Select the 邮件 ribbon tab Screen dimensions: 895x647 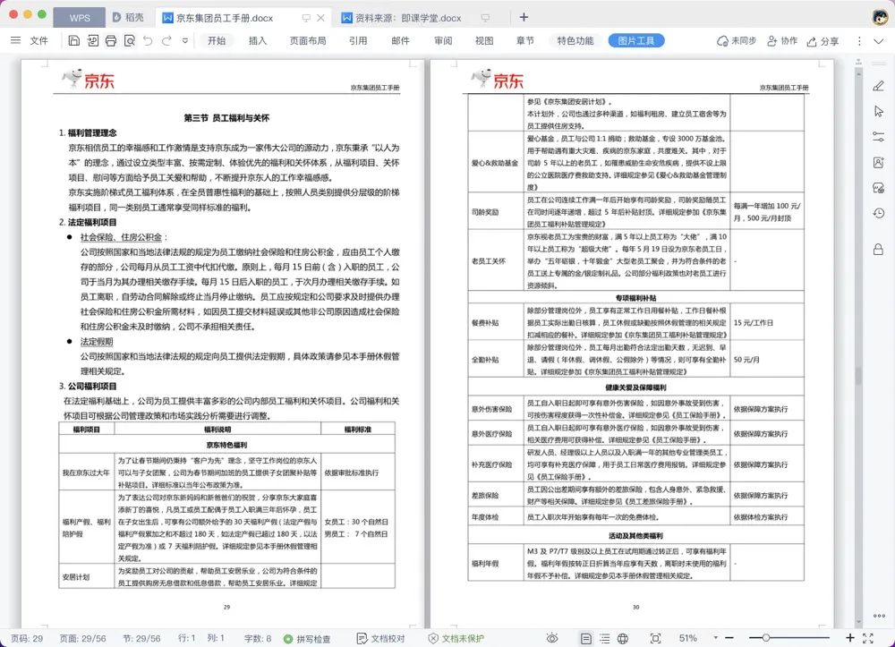(400, 40)
